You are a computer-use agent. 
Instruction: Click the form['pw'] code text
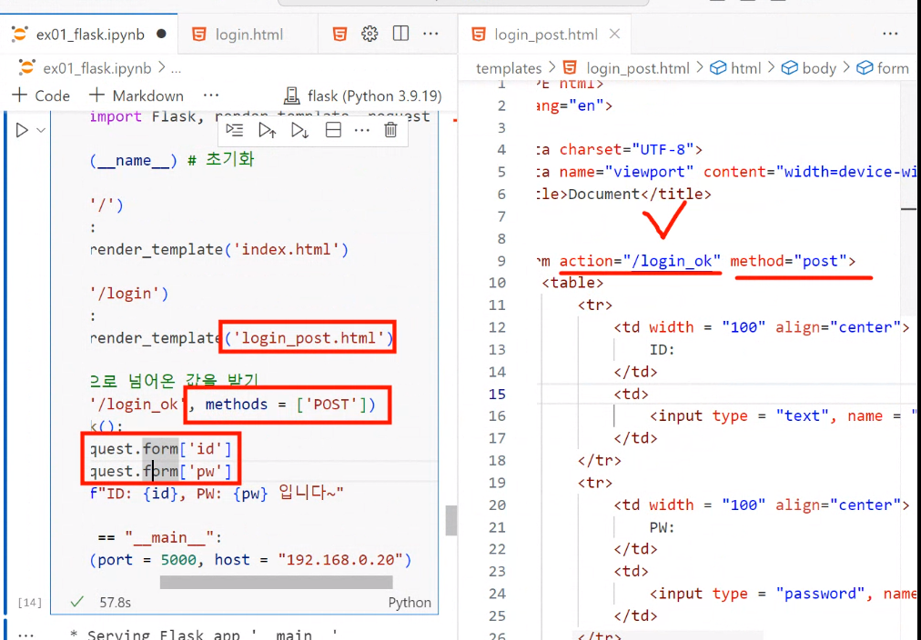point(187,471)
